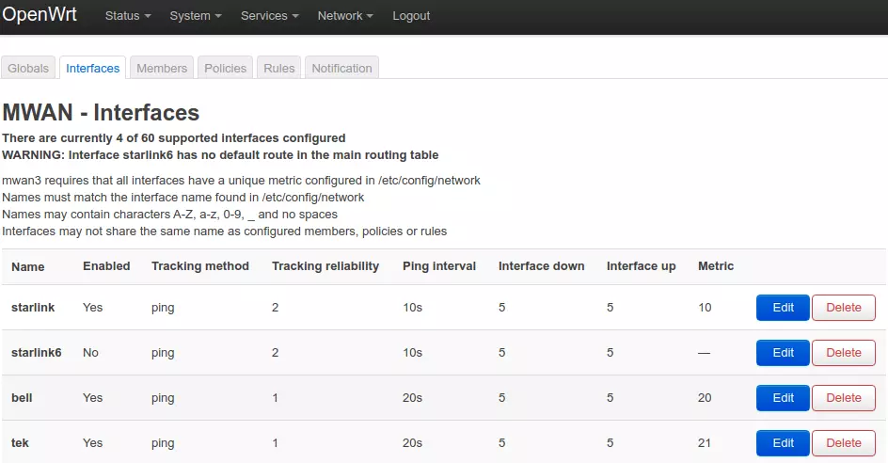888x463 pixels.
Task: Switch to the Globals tab
Action: click(28, 68)
